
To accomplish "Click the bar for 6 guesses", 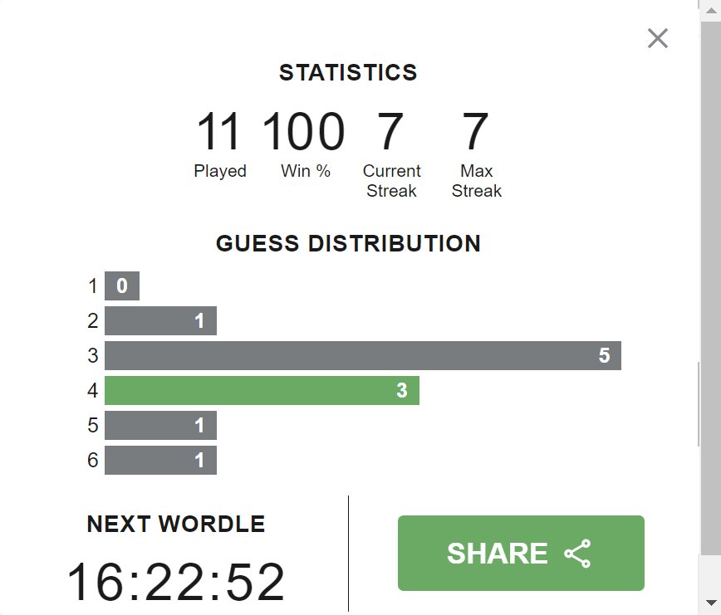I will (x=160, y=461).
